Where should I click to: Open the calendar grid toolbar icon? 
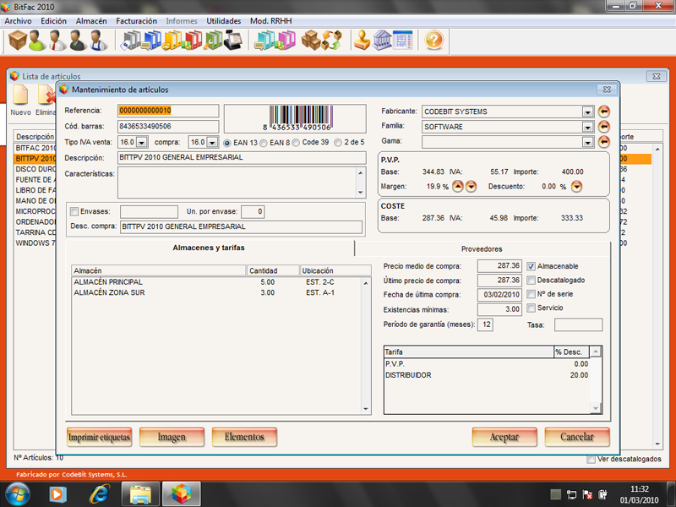403,41
